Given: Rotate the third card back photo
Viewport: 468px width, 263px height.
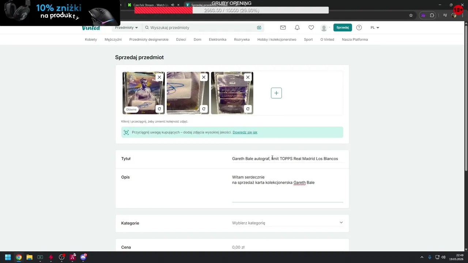Looking at the screenshot, I should click(248, 109).
